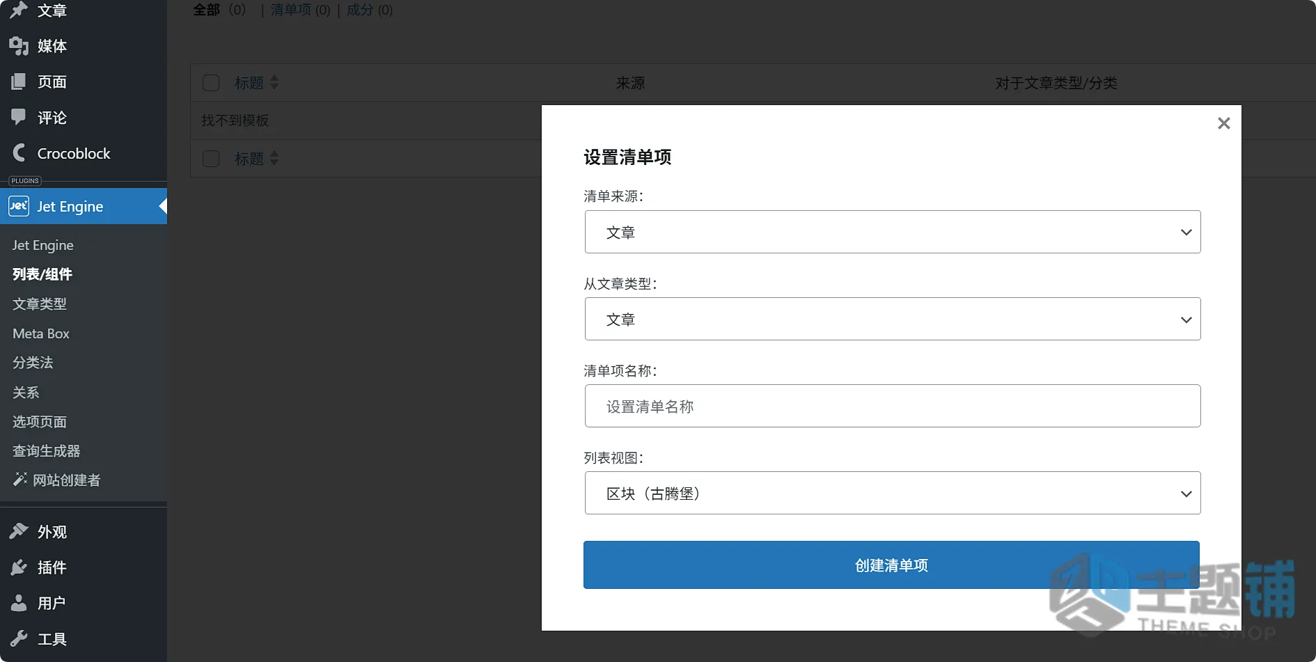
Task: Close the 设置清单项 dialog
Action: (1223, 123)
